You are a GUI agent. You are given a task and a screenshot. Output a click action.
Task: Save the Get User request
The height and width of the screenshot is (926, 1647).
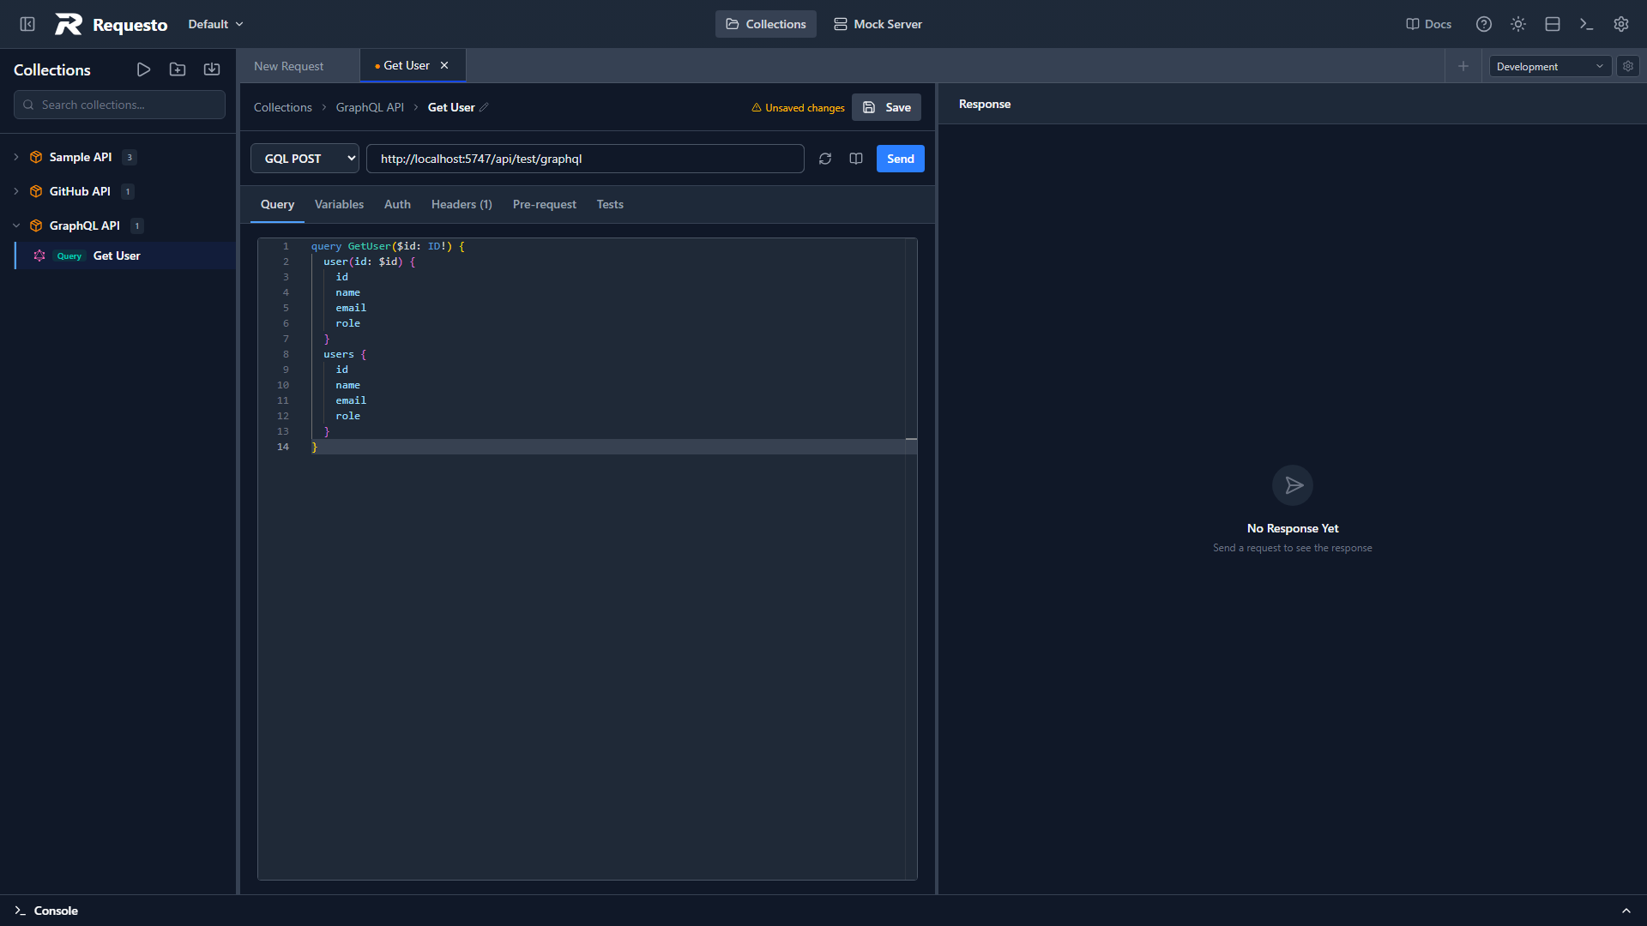(x=886, y=107)
